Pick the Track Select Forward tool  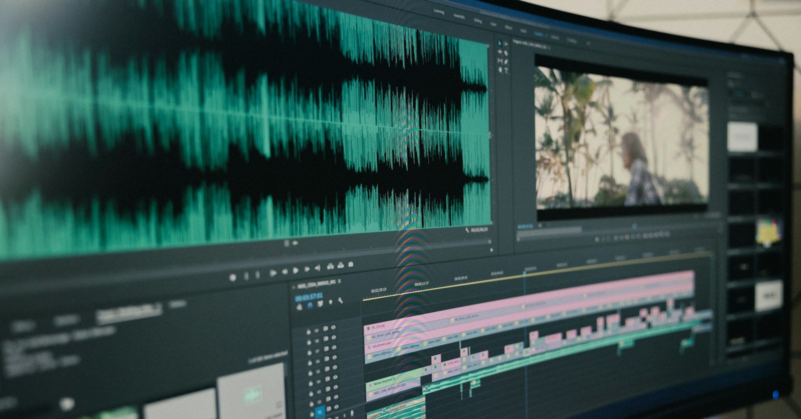(506, 44)
